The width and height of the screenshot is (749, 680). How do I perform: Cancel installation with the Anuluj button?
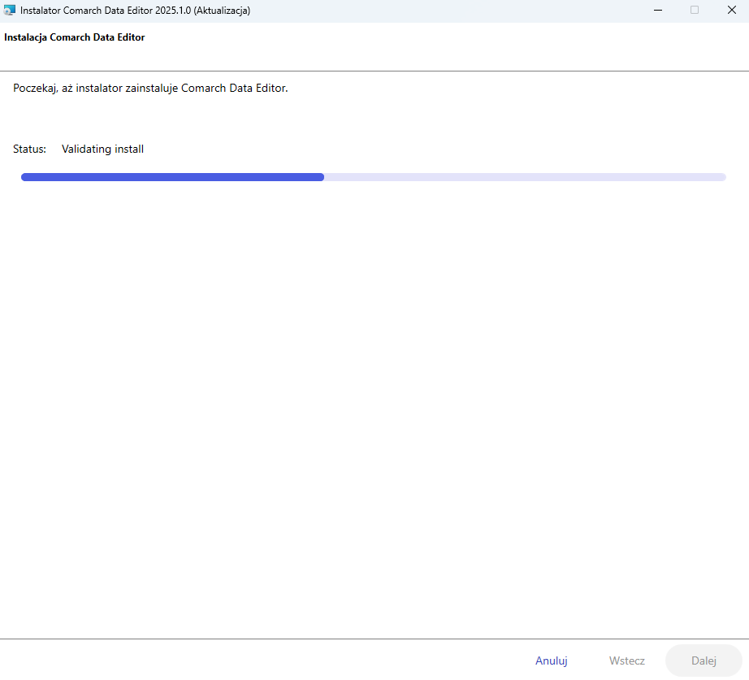coord(551,661)
